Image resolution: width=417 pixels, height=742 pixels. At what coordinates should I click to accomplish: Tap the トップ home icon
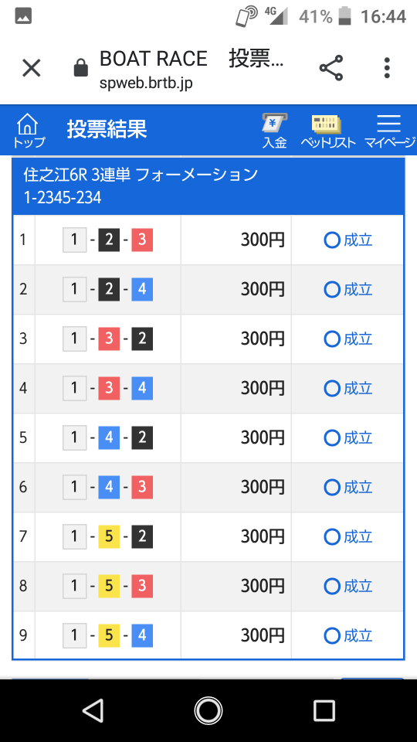click(x=28, y=131)
